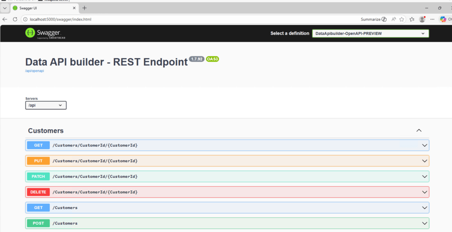The height and width of the screenshot is (232, 452).
Task: View site information icon beside localhost URL
Action: pos(25,19)
